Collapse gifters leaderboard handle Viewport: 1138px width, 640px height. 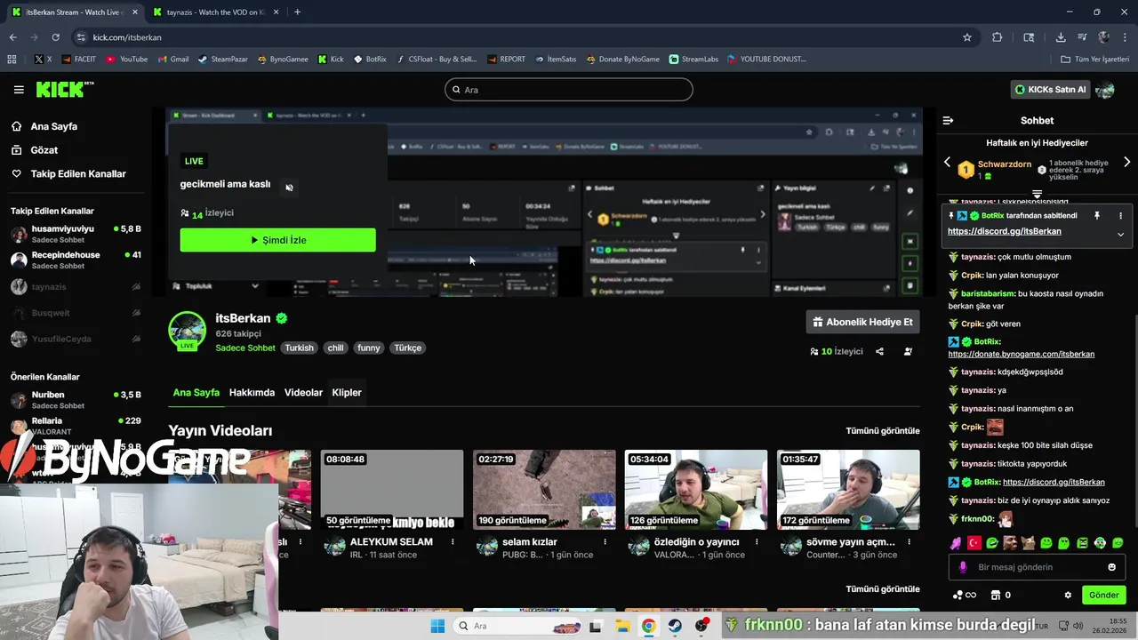(1037, 194)
